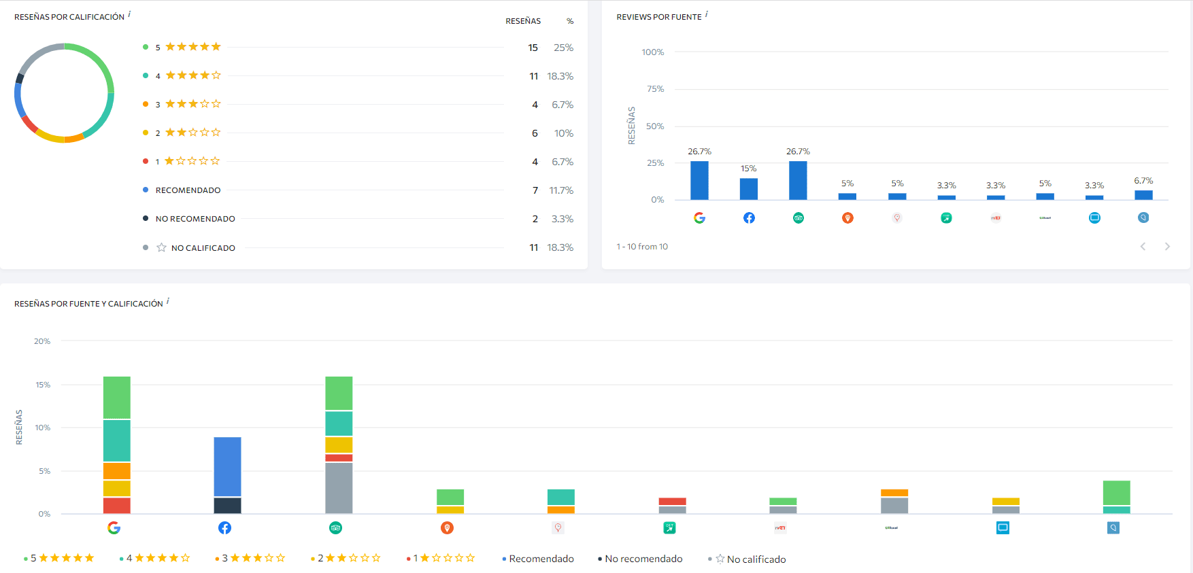Click the last blue round icon under Reviews por fuente
This screenshot has width=1193, height=573.
pos(1143,218)
